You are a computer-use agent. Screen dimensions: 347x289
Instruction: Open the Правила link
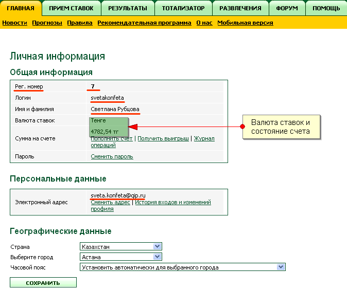tap(80, 23)
